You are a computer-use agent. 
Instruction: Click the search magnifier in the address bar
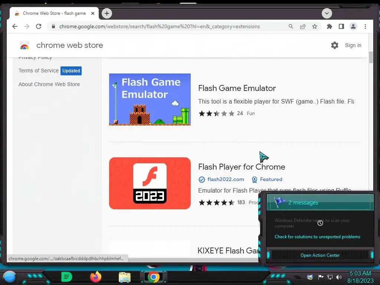(x=291, y=26)
